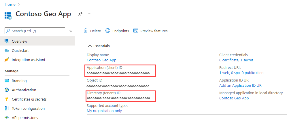Open Endpoints via the globe icon
The image size is (287, 121).
coord(108,31)
